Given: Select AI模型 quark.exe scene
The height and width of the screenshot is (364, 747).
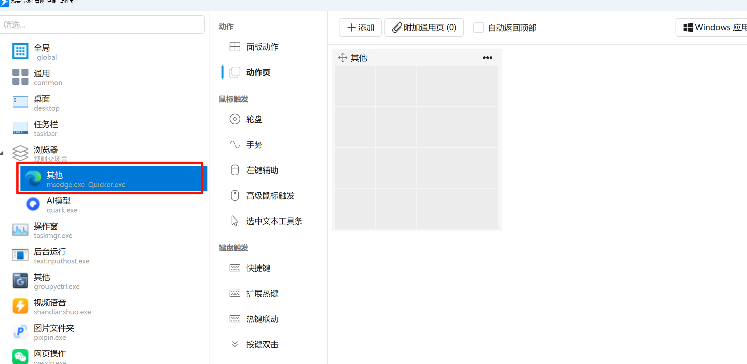Looking at the screenshot, I should 111,205.
